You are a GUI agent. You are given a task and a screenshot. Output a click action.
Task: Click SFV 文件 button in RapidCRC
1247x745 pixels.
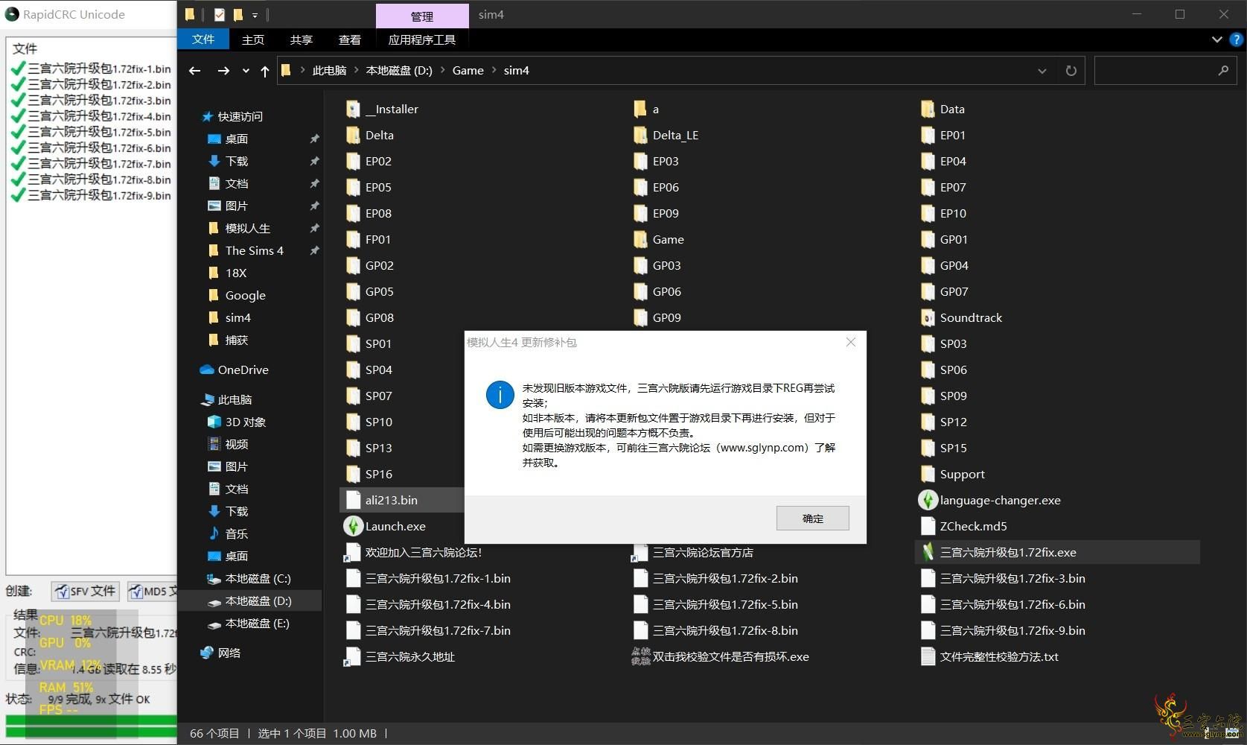(x=84, y=591)
